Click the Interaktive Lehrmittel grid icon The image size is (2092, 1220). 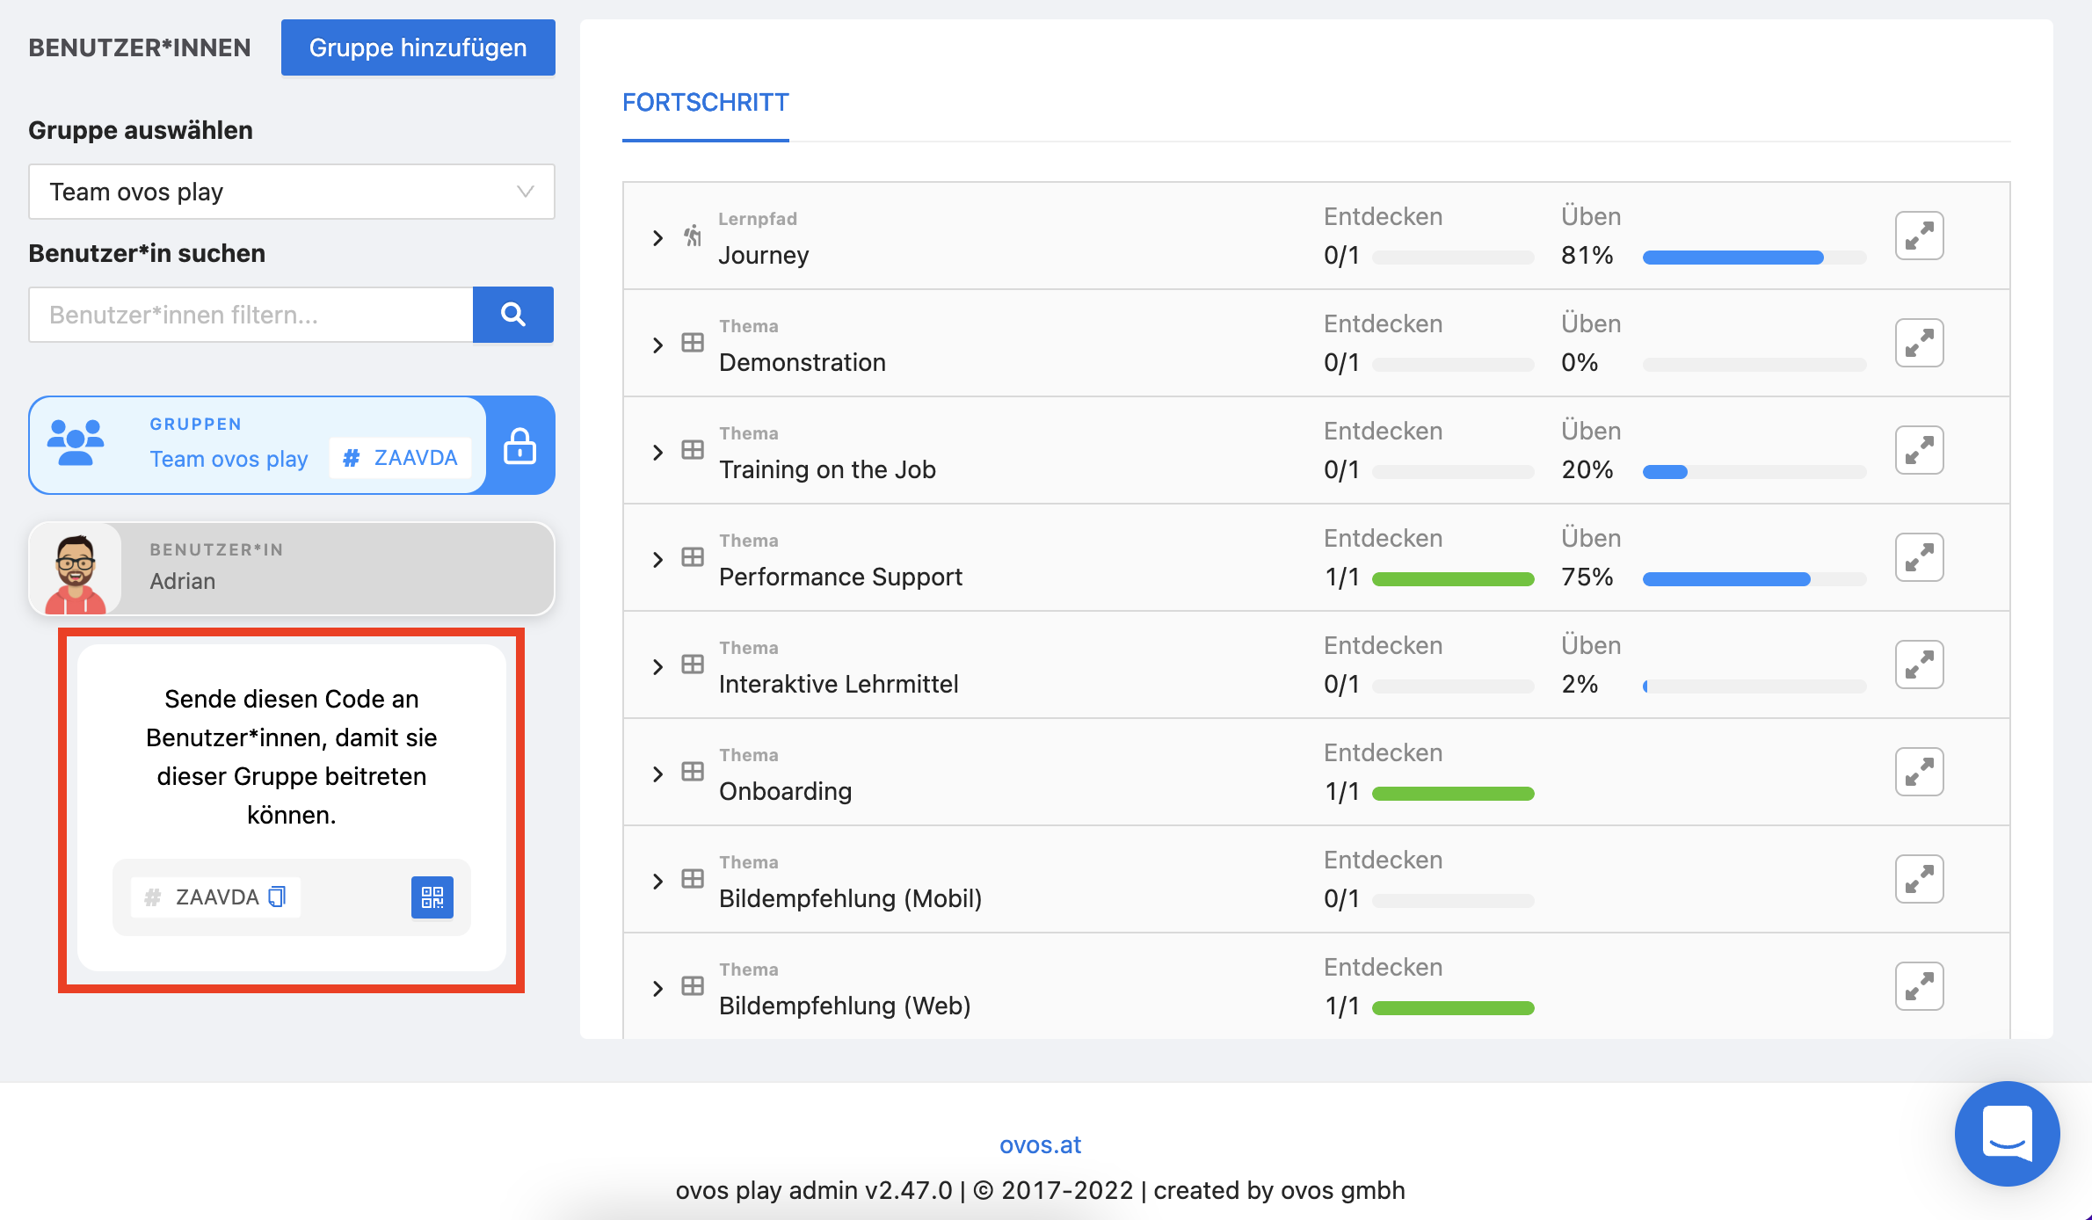693,664
